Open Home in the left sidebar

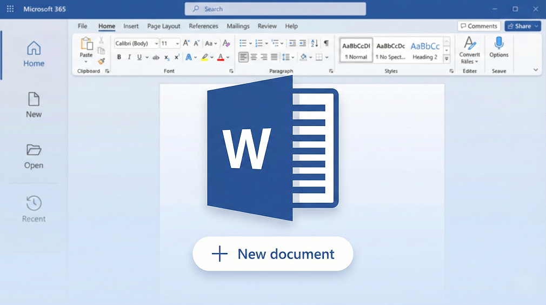34,54
